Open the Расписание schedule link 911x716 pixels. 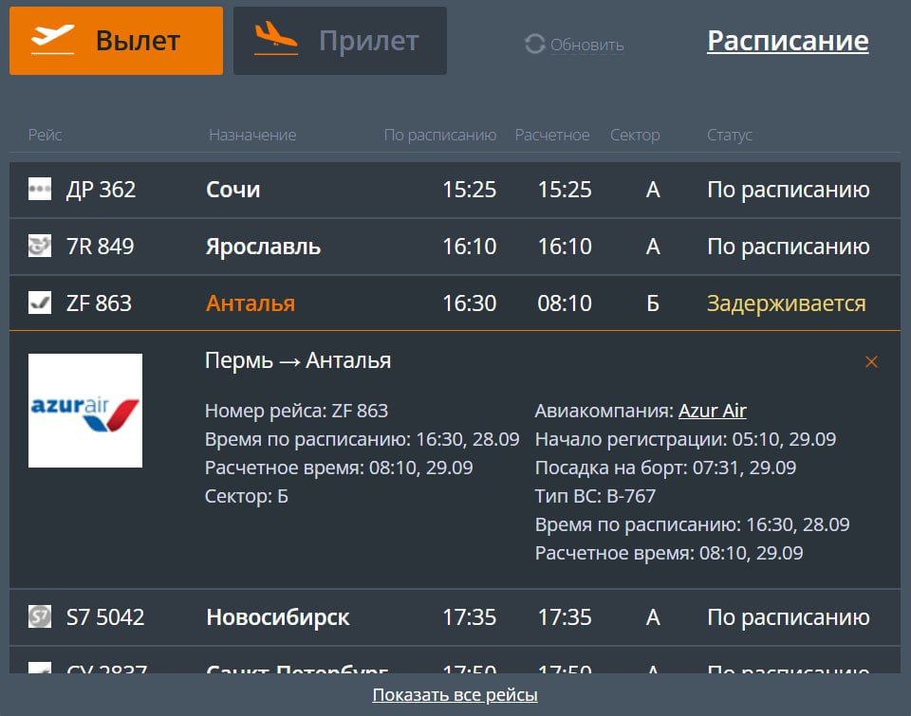[x=788, y=41]
